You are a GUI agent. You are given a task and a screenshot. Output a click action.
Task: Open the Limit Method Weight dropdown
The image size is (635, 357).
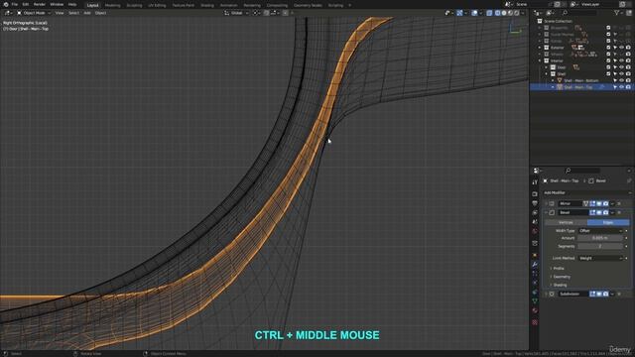tap(600, 258)
